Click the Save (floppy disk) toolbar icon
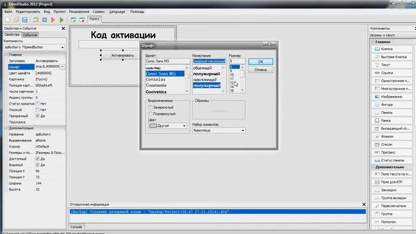Screen dimensions: 416x234 25,20
